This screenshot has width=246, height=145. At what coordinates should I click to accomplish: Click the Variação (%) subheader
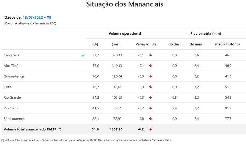[x=146, y=44]
